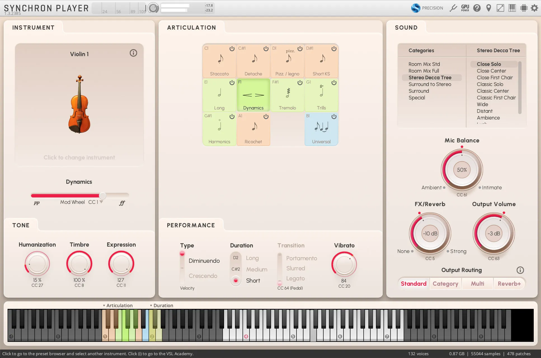Click the resize window icon
The width and height of the screenshot is (541, 358).
click(x=500, y=8)
